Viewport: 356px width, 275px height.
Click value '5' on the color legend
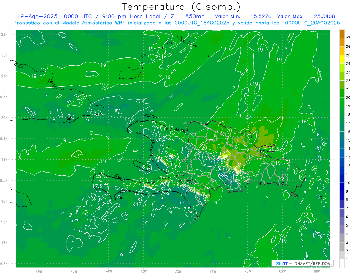point(347,225)
